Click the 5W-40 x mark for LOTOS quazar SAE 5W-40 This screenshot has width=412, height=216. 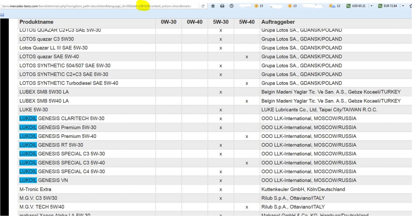coord(247,57)
